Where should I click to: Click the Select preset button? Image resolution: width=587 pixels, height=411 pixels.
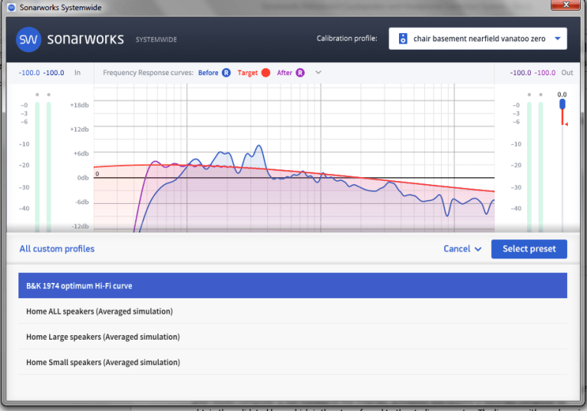pyautogui.click(x=529, y=249)
